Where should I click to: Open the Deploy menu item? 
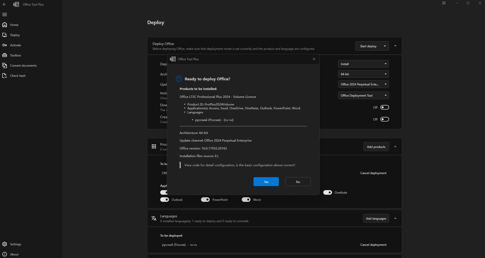31,35
